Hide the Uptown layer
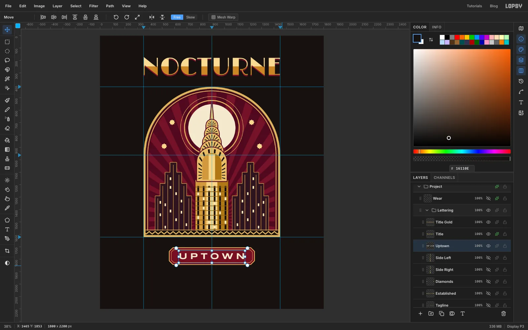Image resolution: width=528 pixels, height=330 pixels. pos(488,246)
